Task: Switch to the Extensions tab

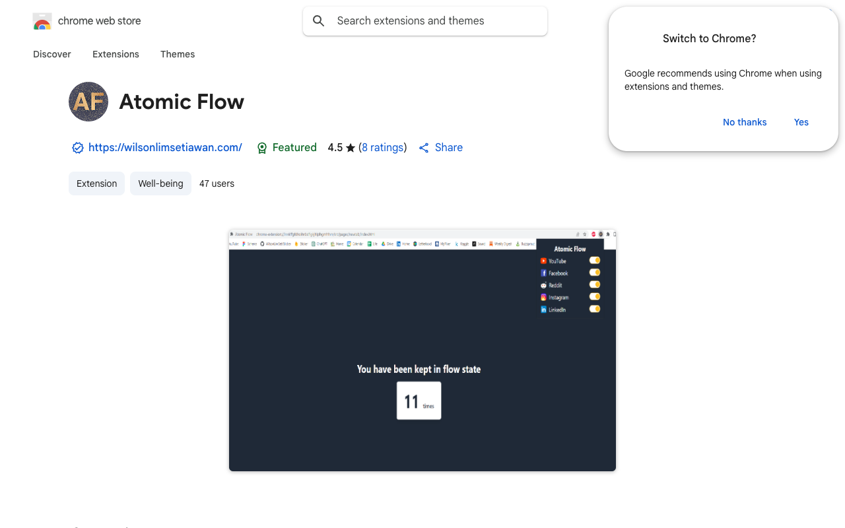Action: pyautogui.click(x=116, y=54)
